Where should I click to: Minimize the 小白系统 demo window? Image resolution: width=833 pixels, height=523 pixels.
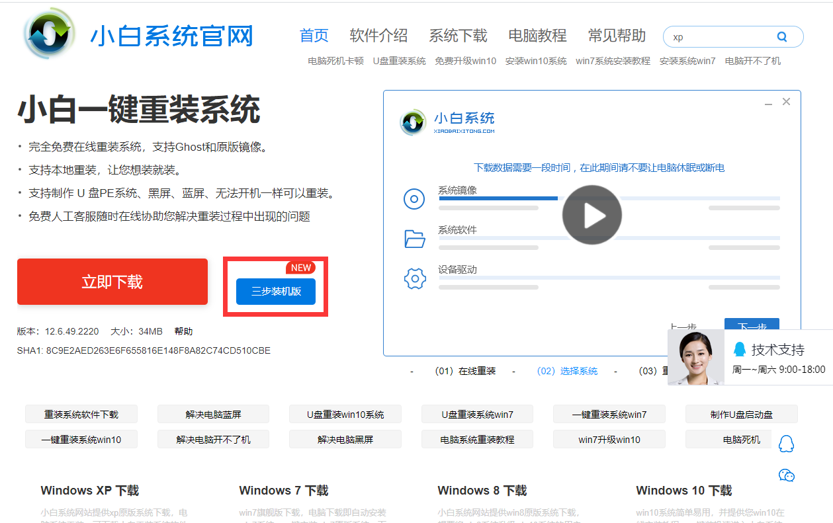click(768, 103)
